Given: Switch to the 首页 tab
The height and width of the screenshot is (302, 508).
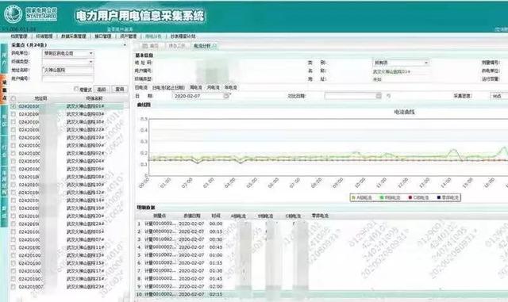Looking at the screenshot, I should coord(151,46).
